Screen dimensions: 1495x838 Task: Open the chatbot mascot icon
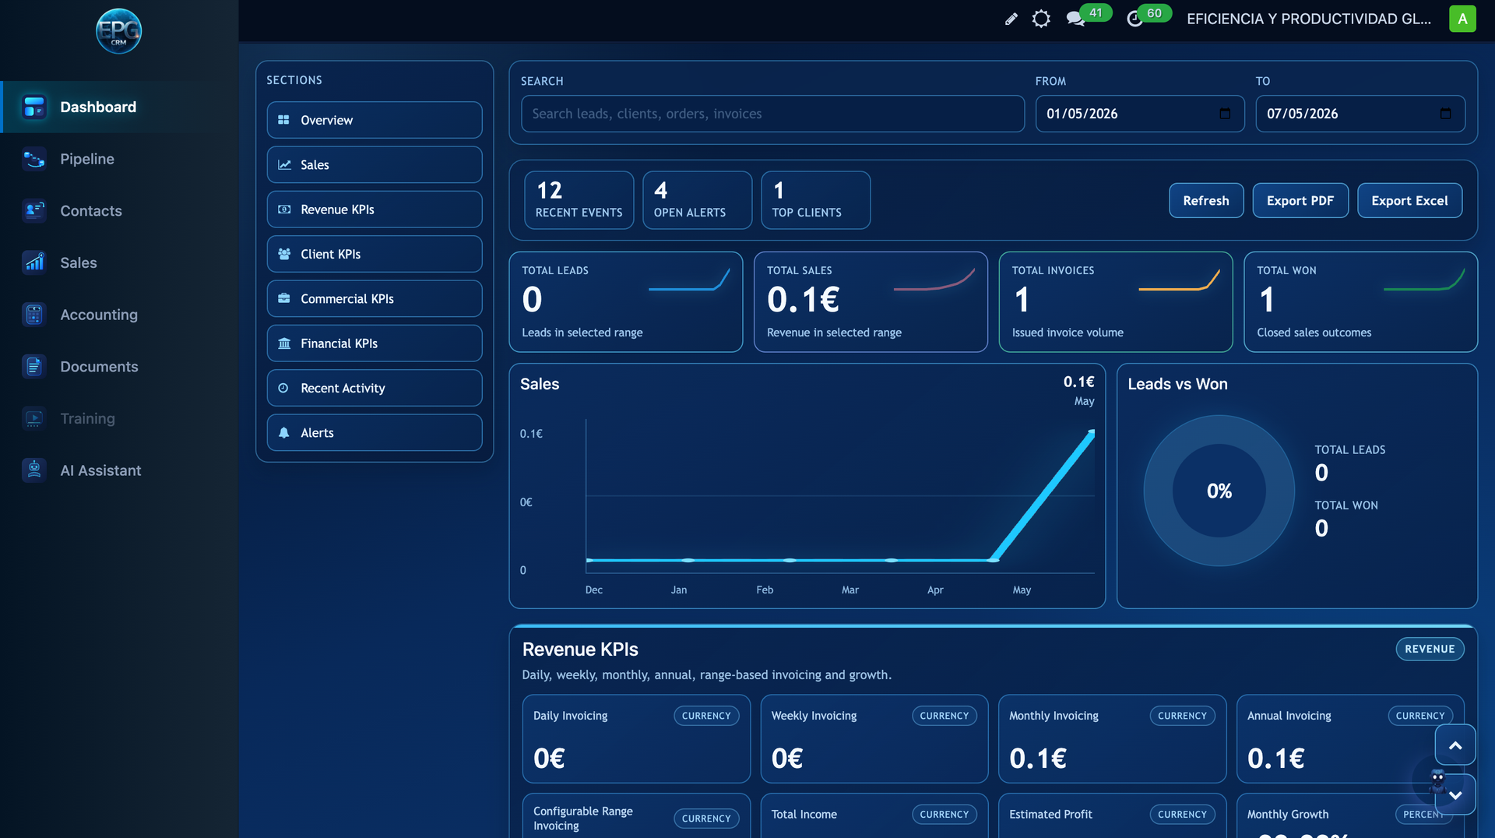pyautogui.click(x=1437, y=779)
